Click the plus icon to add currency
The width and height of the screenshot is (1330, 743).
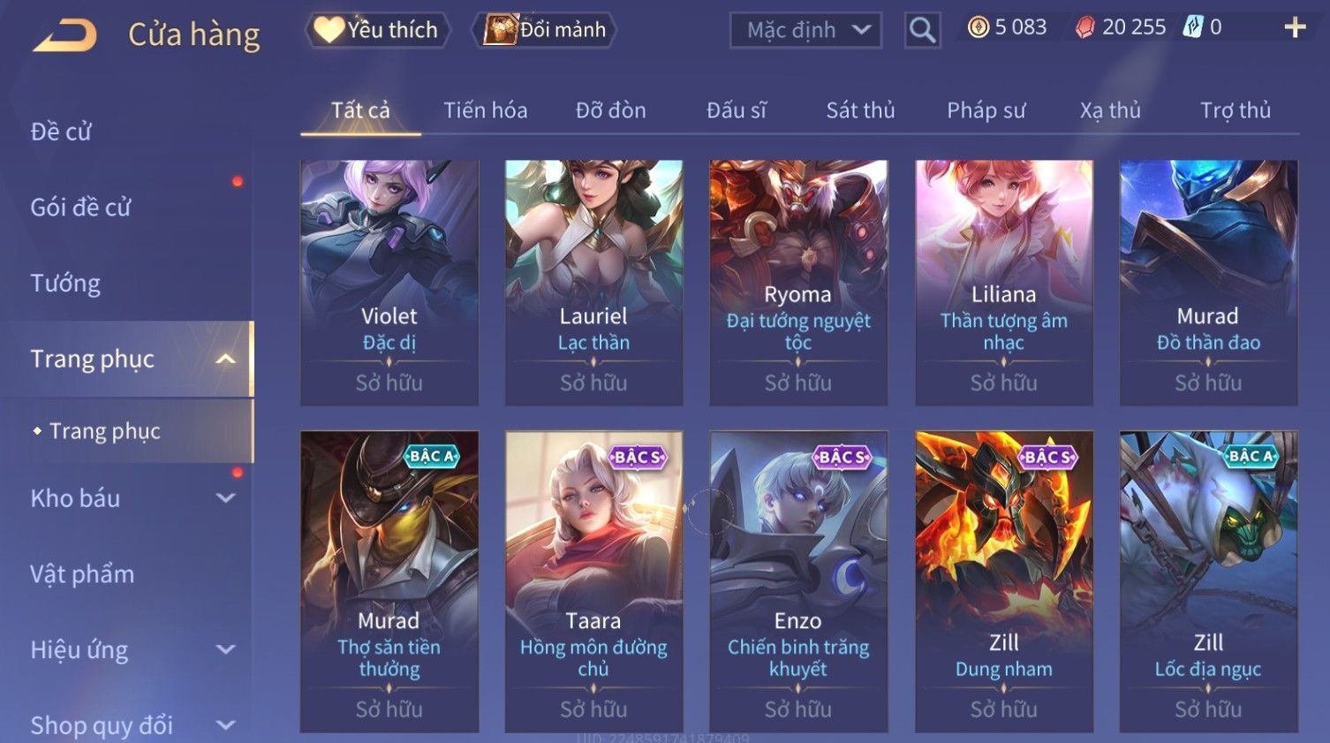pos(1295,27)
